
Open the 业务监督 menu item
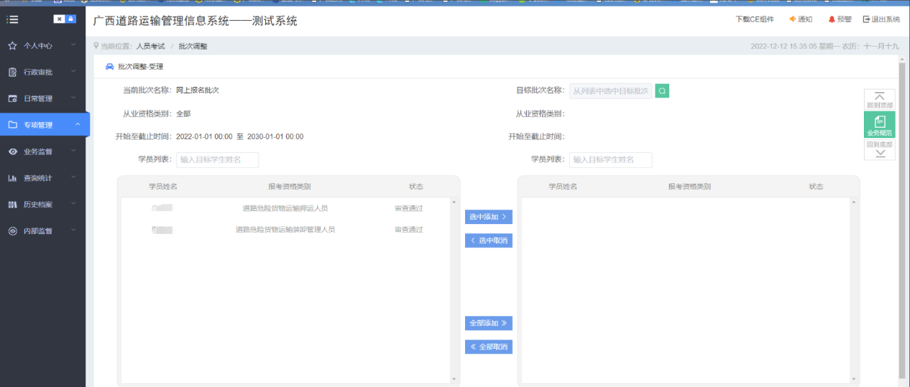click(x=43, y=151)
